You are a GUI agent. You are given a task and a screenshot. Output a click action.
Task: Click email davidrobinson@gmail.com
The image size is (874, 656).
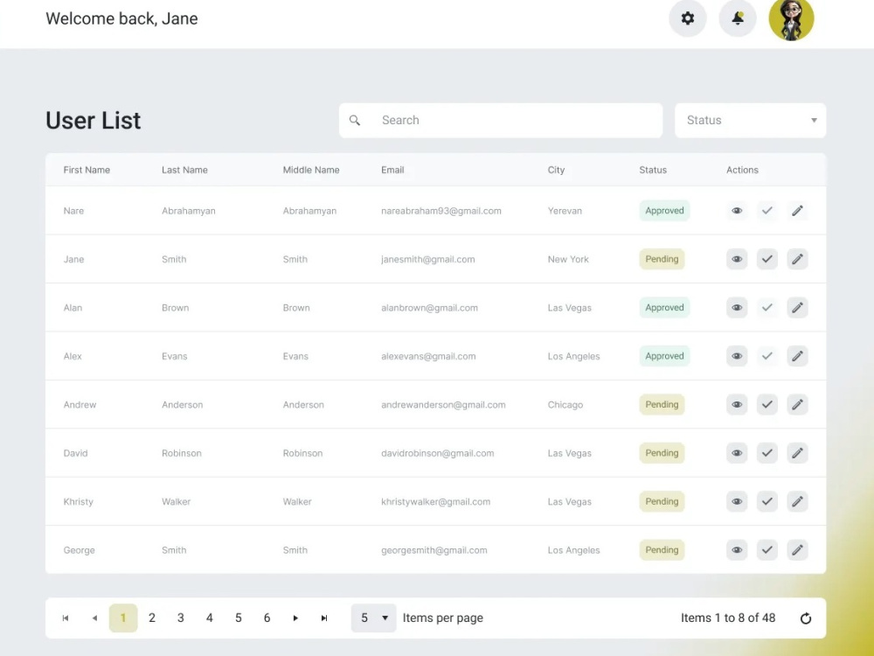pyautogui.click(x=438, y=453)
